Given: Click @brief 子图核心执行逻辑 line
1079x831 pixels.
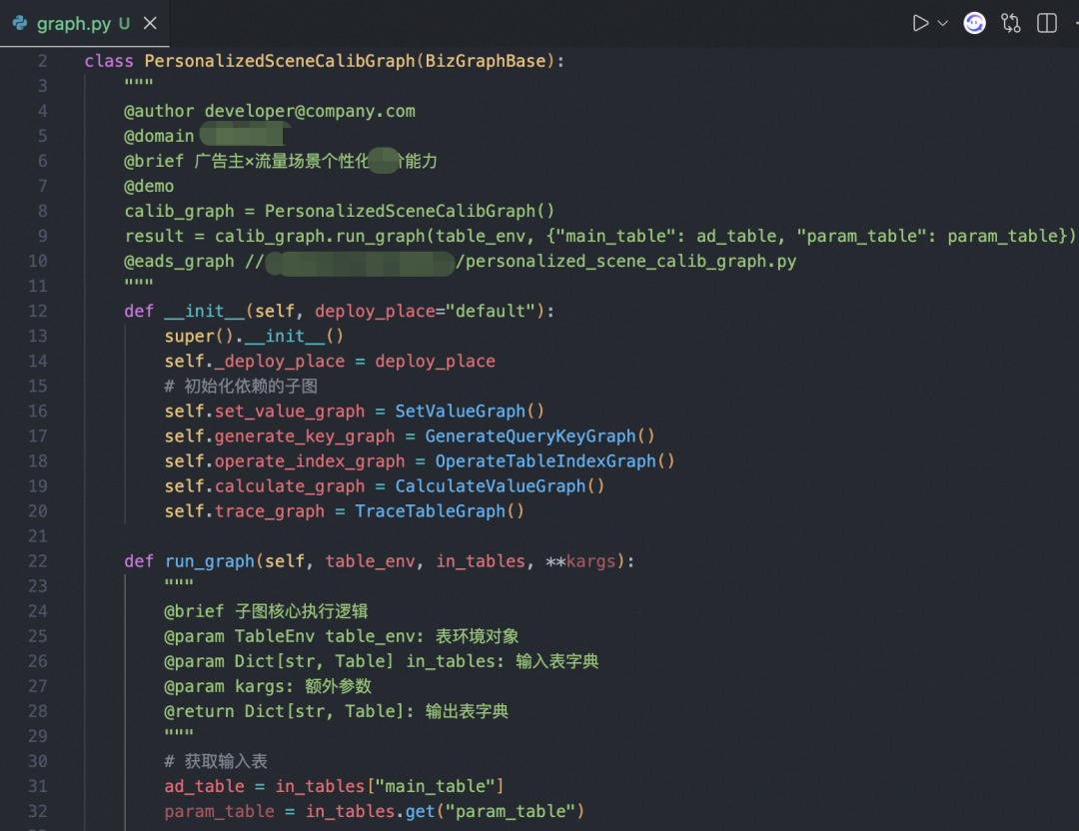Looking at the screenshot, I should tap(266, 611).
